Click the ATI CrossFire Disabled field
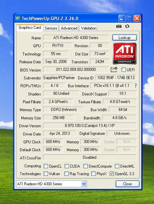The width and height of the screenshot is (154, 204). pyautogui.click(x=90, y=157)
